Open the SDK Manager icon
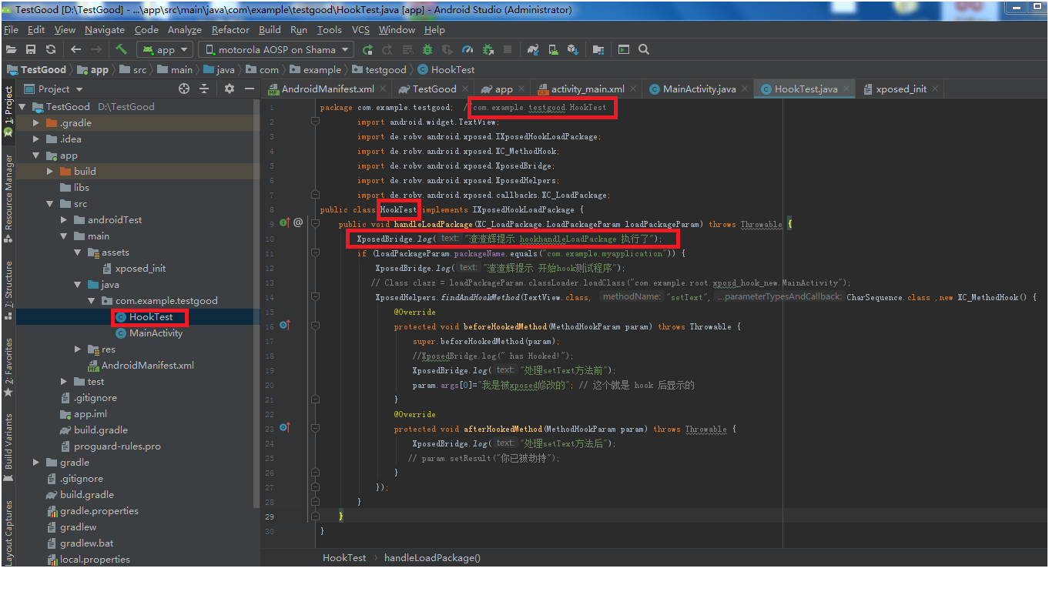The width and height of the screenshot is (1049, 605). pos(573,49)
